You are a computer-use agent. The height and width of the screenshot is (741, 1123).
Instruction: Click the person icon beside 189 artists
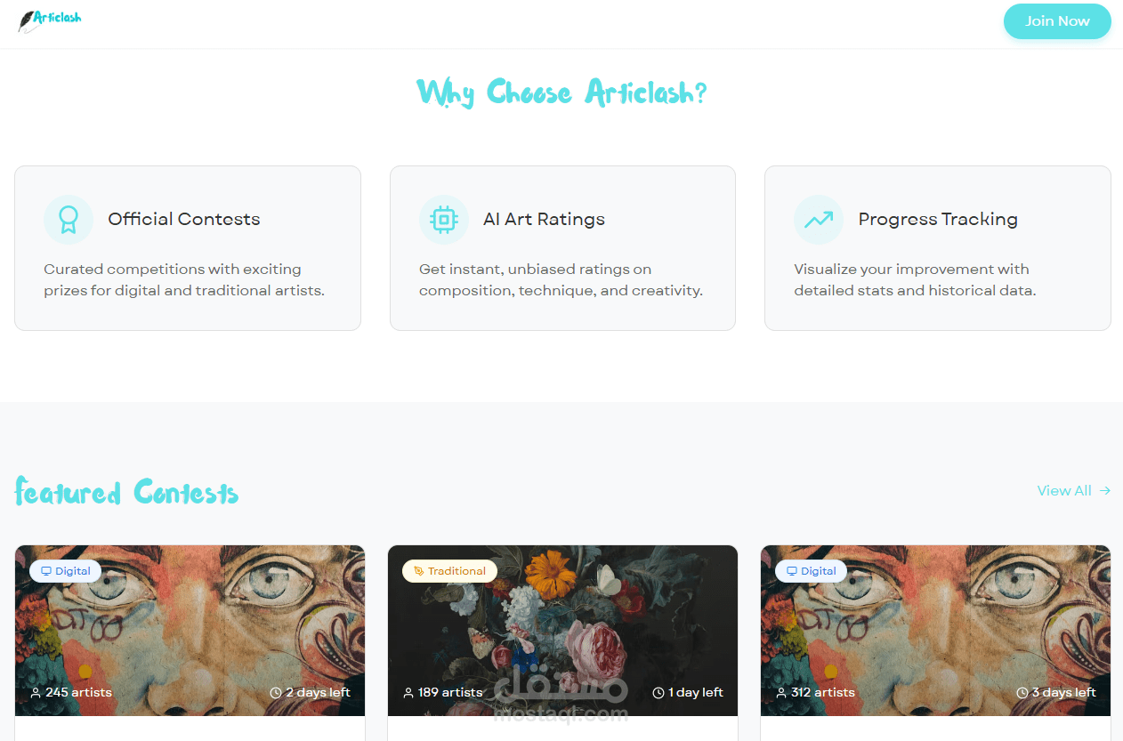tap(408, 693)
